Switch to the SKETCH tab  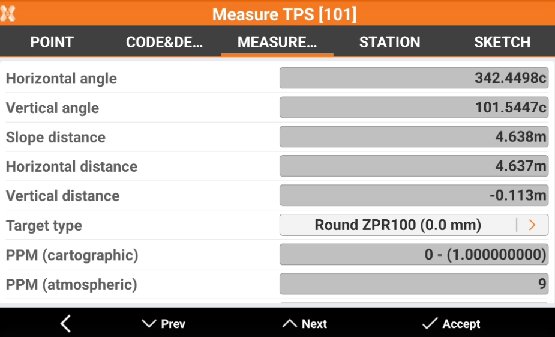point(502,42)
